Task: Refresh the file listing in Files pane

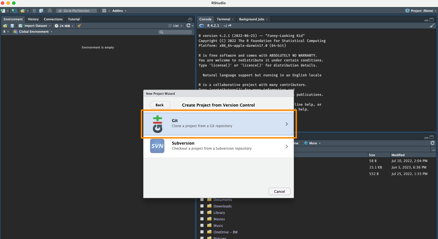Action: [x=432, y=143]
